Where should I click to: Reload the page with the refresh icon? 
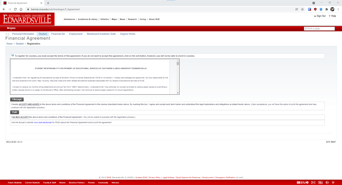point(15,9)
